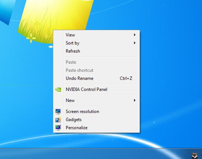Click the green NVIDIA eye logo icon
The height and width of the screenshot is (159, 202).
[x=58, y=89]
